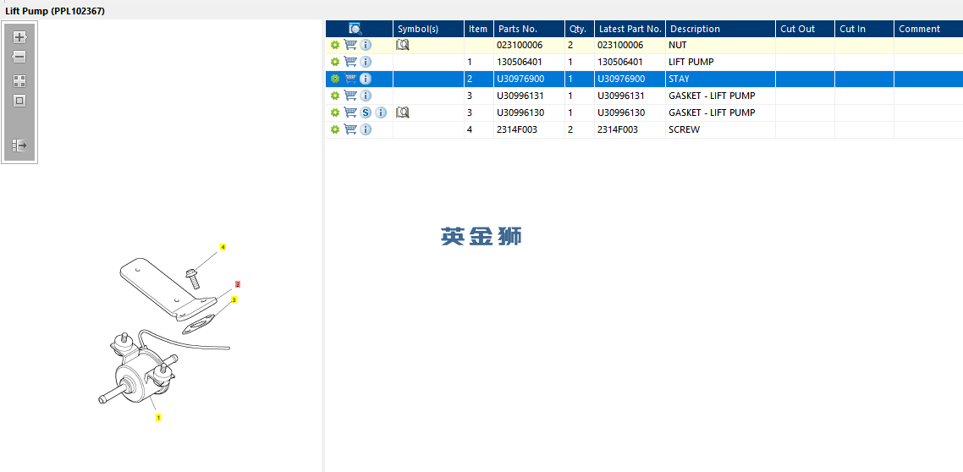Select parts number 023100006 cell
Image resolution: width=963 pixels, height=472 pixels.
(x=530, y=46)
